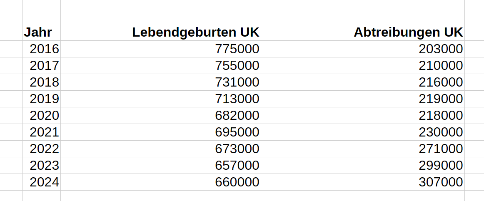484x201 pixels.
Task: Select the cell with value 660000
Action: (237, 182)
